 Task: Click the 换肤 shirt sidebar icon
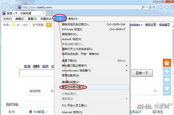coord(167,90)
